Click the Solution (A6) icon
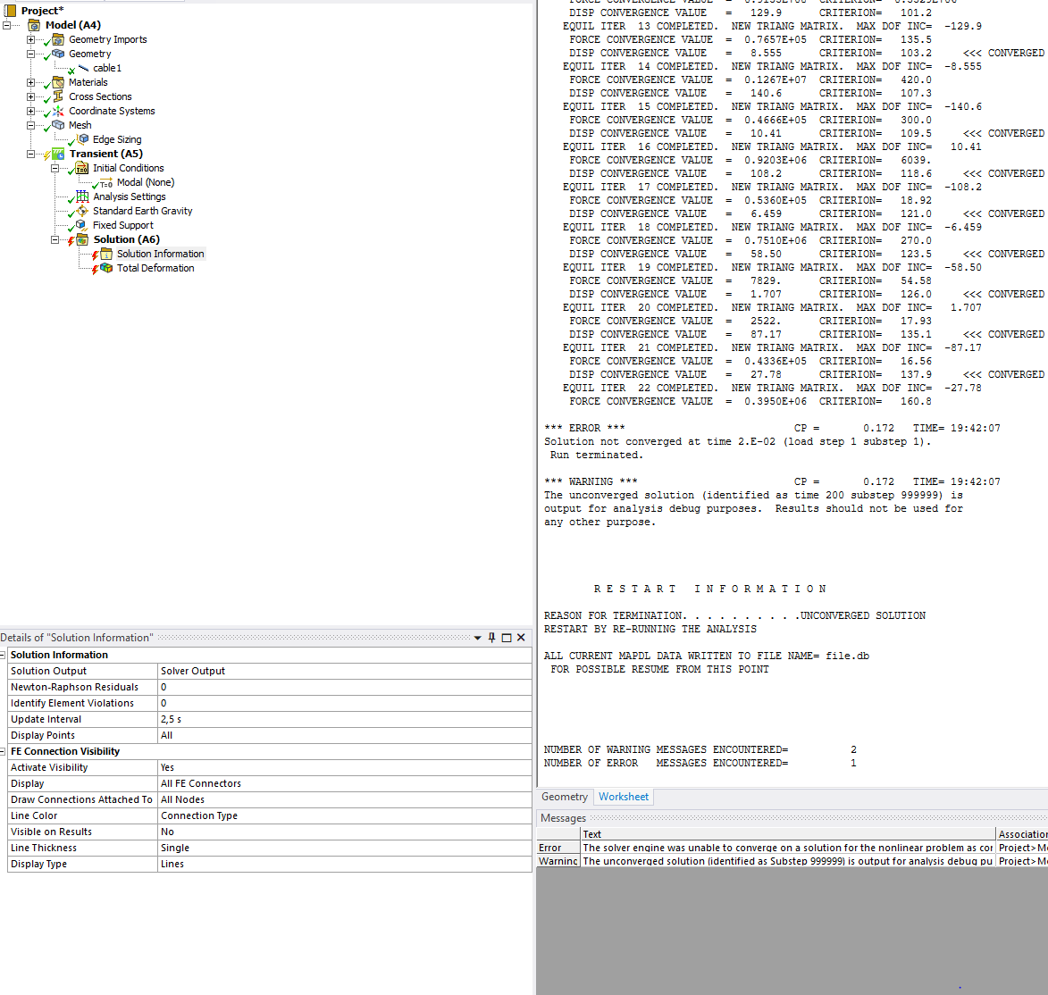This screenshot has width=1048, height=995. click(x=82, y=239)
